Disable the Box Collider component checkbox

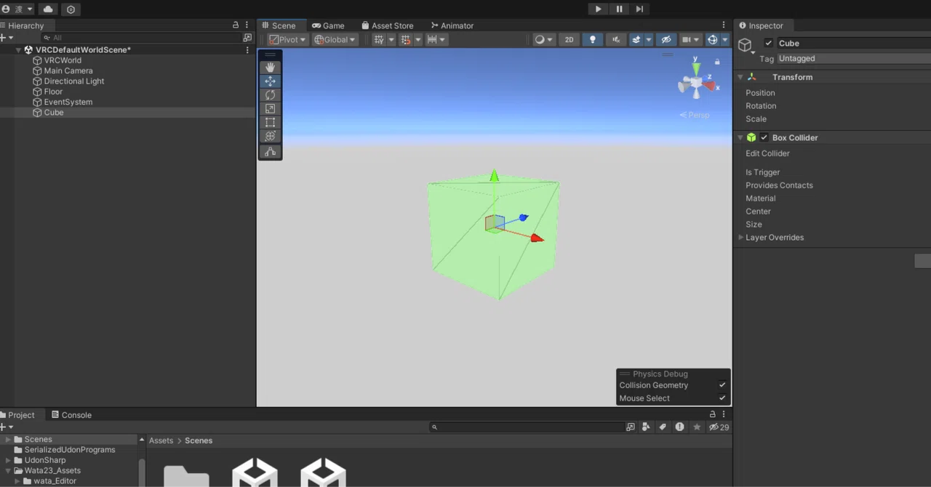click(764, 137)
